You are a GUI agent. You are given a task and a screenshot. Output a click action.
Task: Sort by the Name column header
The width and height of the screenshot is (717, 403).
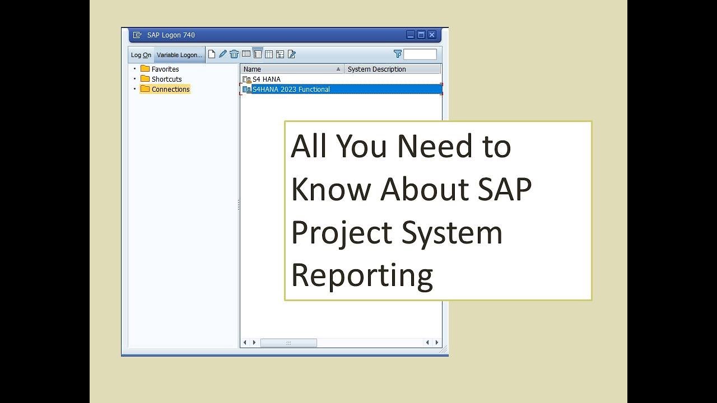tap(292, 69)
